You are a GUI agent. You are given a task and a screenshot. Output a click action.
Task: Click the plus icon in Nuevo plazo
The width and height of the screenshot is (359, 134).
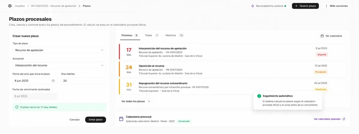click(296, 6)
